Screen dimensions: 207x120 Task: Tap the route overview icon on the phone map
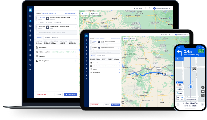point(203,96)
